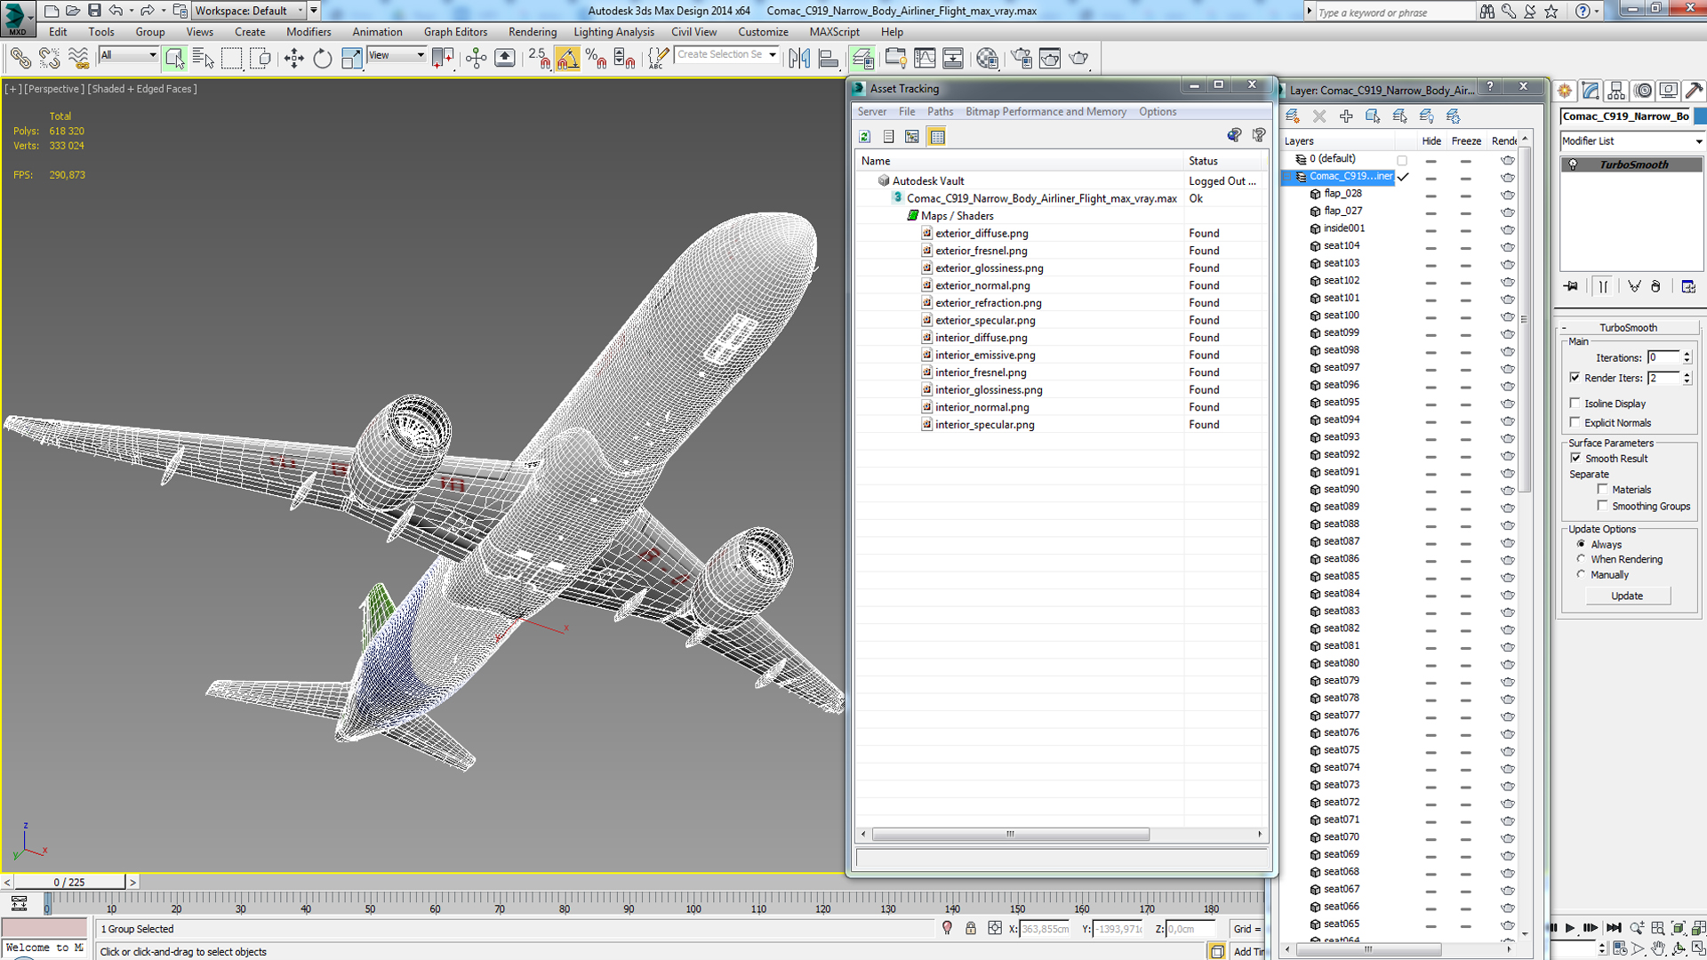Click the Update button in TurboSmooth
This screenshot has height=960, width=1707.
(1627, 596)
